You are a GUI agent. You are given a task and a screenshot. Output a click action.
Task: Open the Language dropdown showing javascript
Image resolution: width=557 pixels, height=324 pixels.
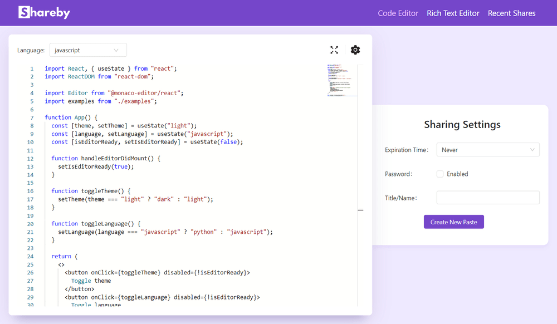pos(88,50)
